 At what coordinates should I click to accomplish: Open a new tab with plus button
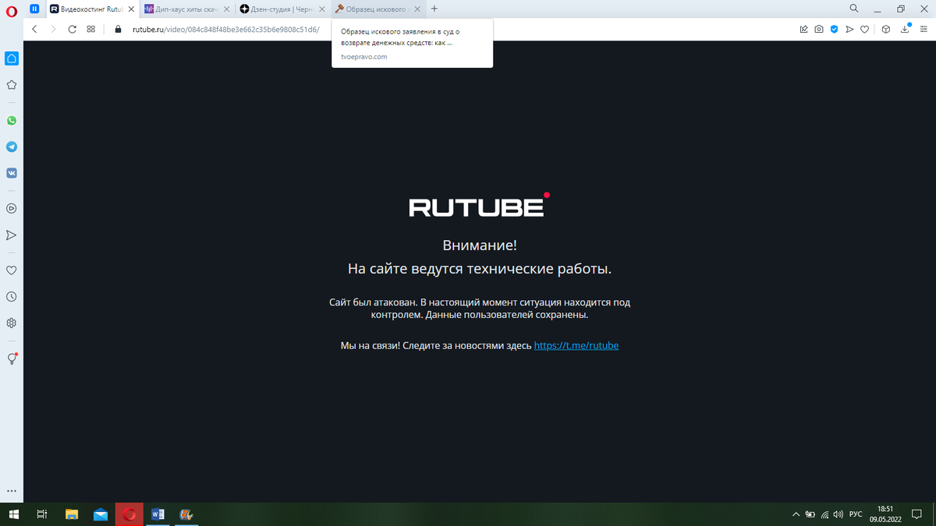pyautogui.click(x=434, y=9)
